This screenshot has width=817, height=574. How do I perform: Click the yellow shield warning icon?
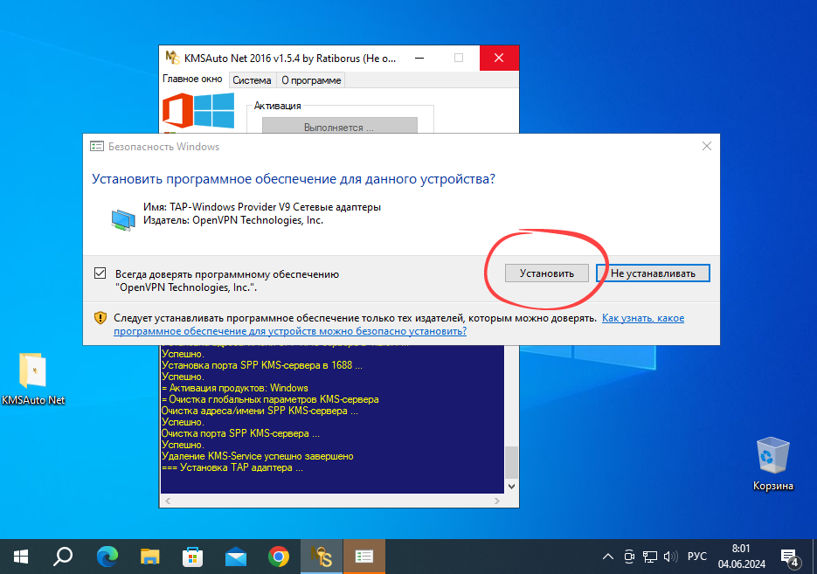100,318
